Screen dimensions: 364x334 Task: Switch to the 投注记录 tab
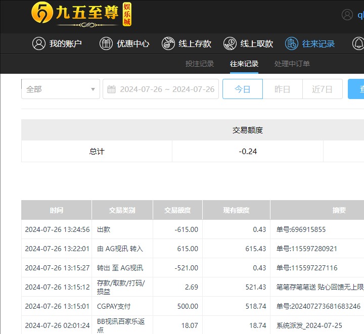200,64
